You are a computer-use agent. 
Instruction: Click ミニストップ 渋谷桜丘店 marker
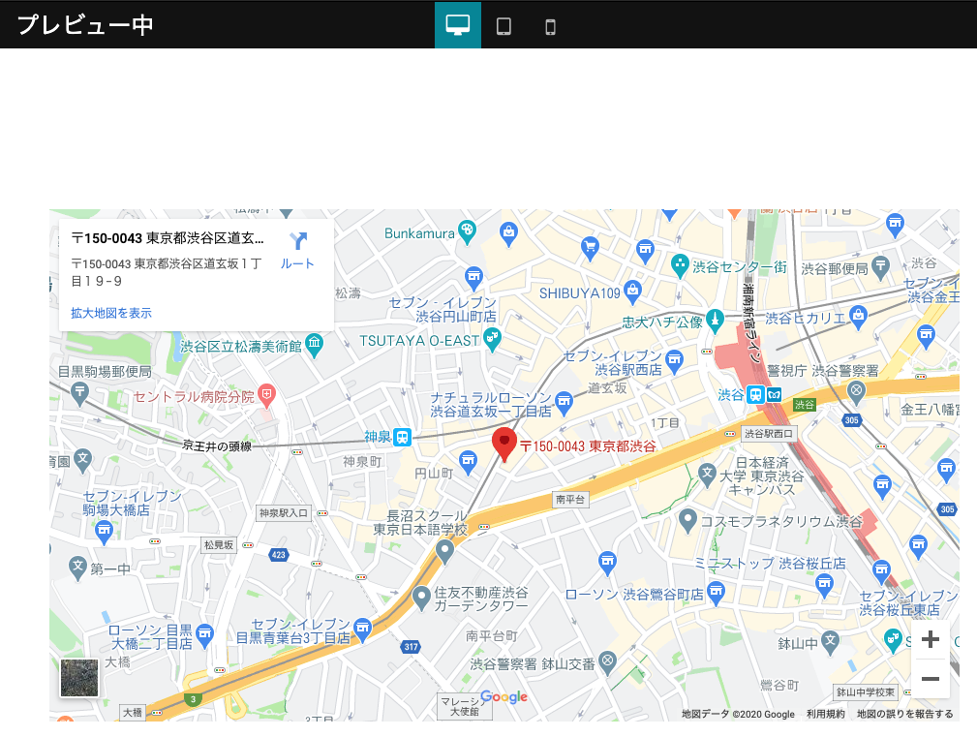(x=824, y=584)
